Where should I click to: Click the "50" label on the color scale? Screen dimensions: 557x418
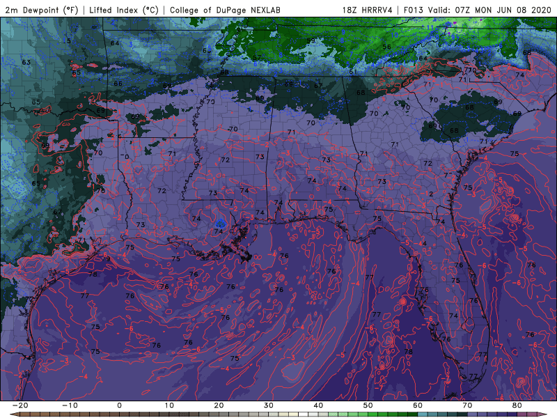coord(368,405)
